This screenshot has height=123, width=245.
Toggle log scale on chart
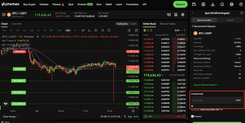point(130,116)
